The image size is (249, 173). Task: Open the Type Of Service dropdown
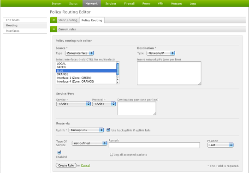89,143
